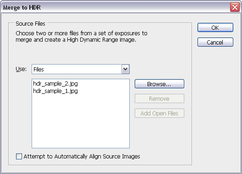
Task: Select hdr_sample_2.jpg in the list
Action: [x=55, y=84]
